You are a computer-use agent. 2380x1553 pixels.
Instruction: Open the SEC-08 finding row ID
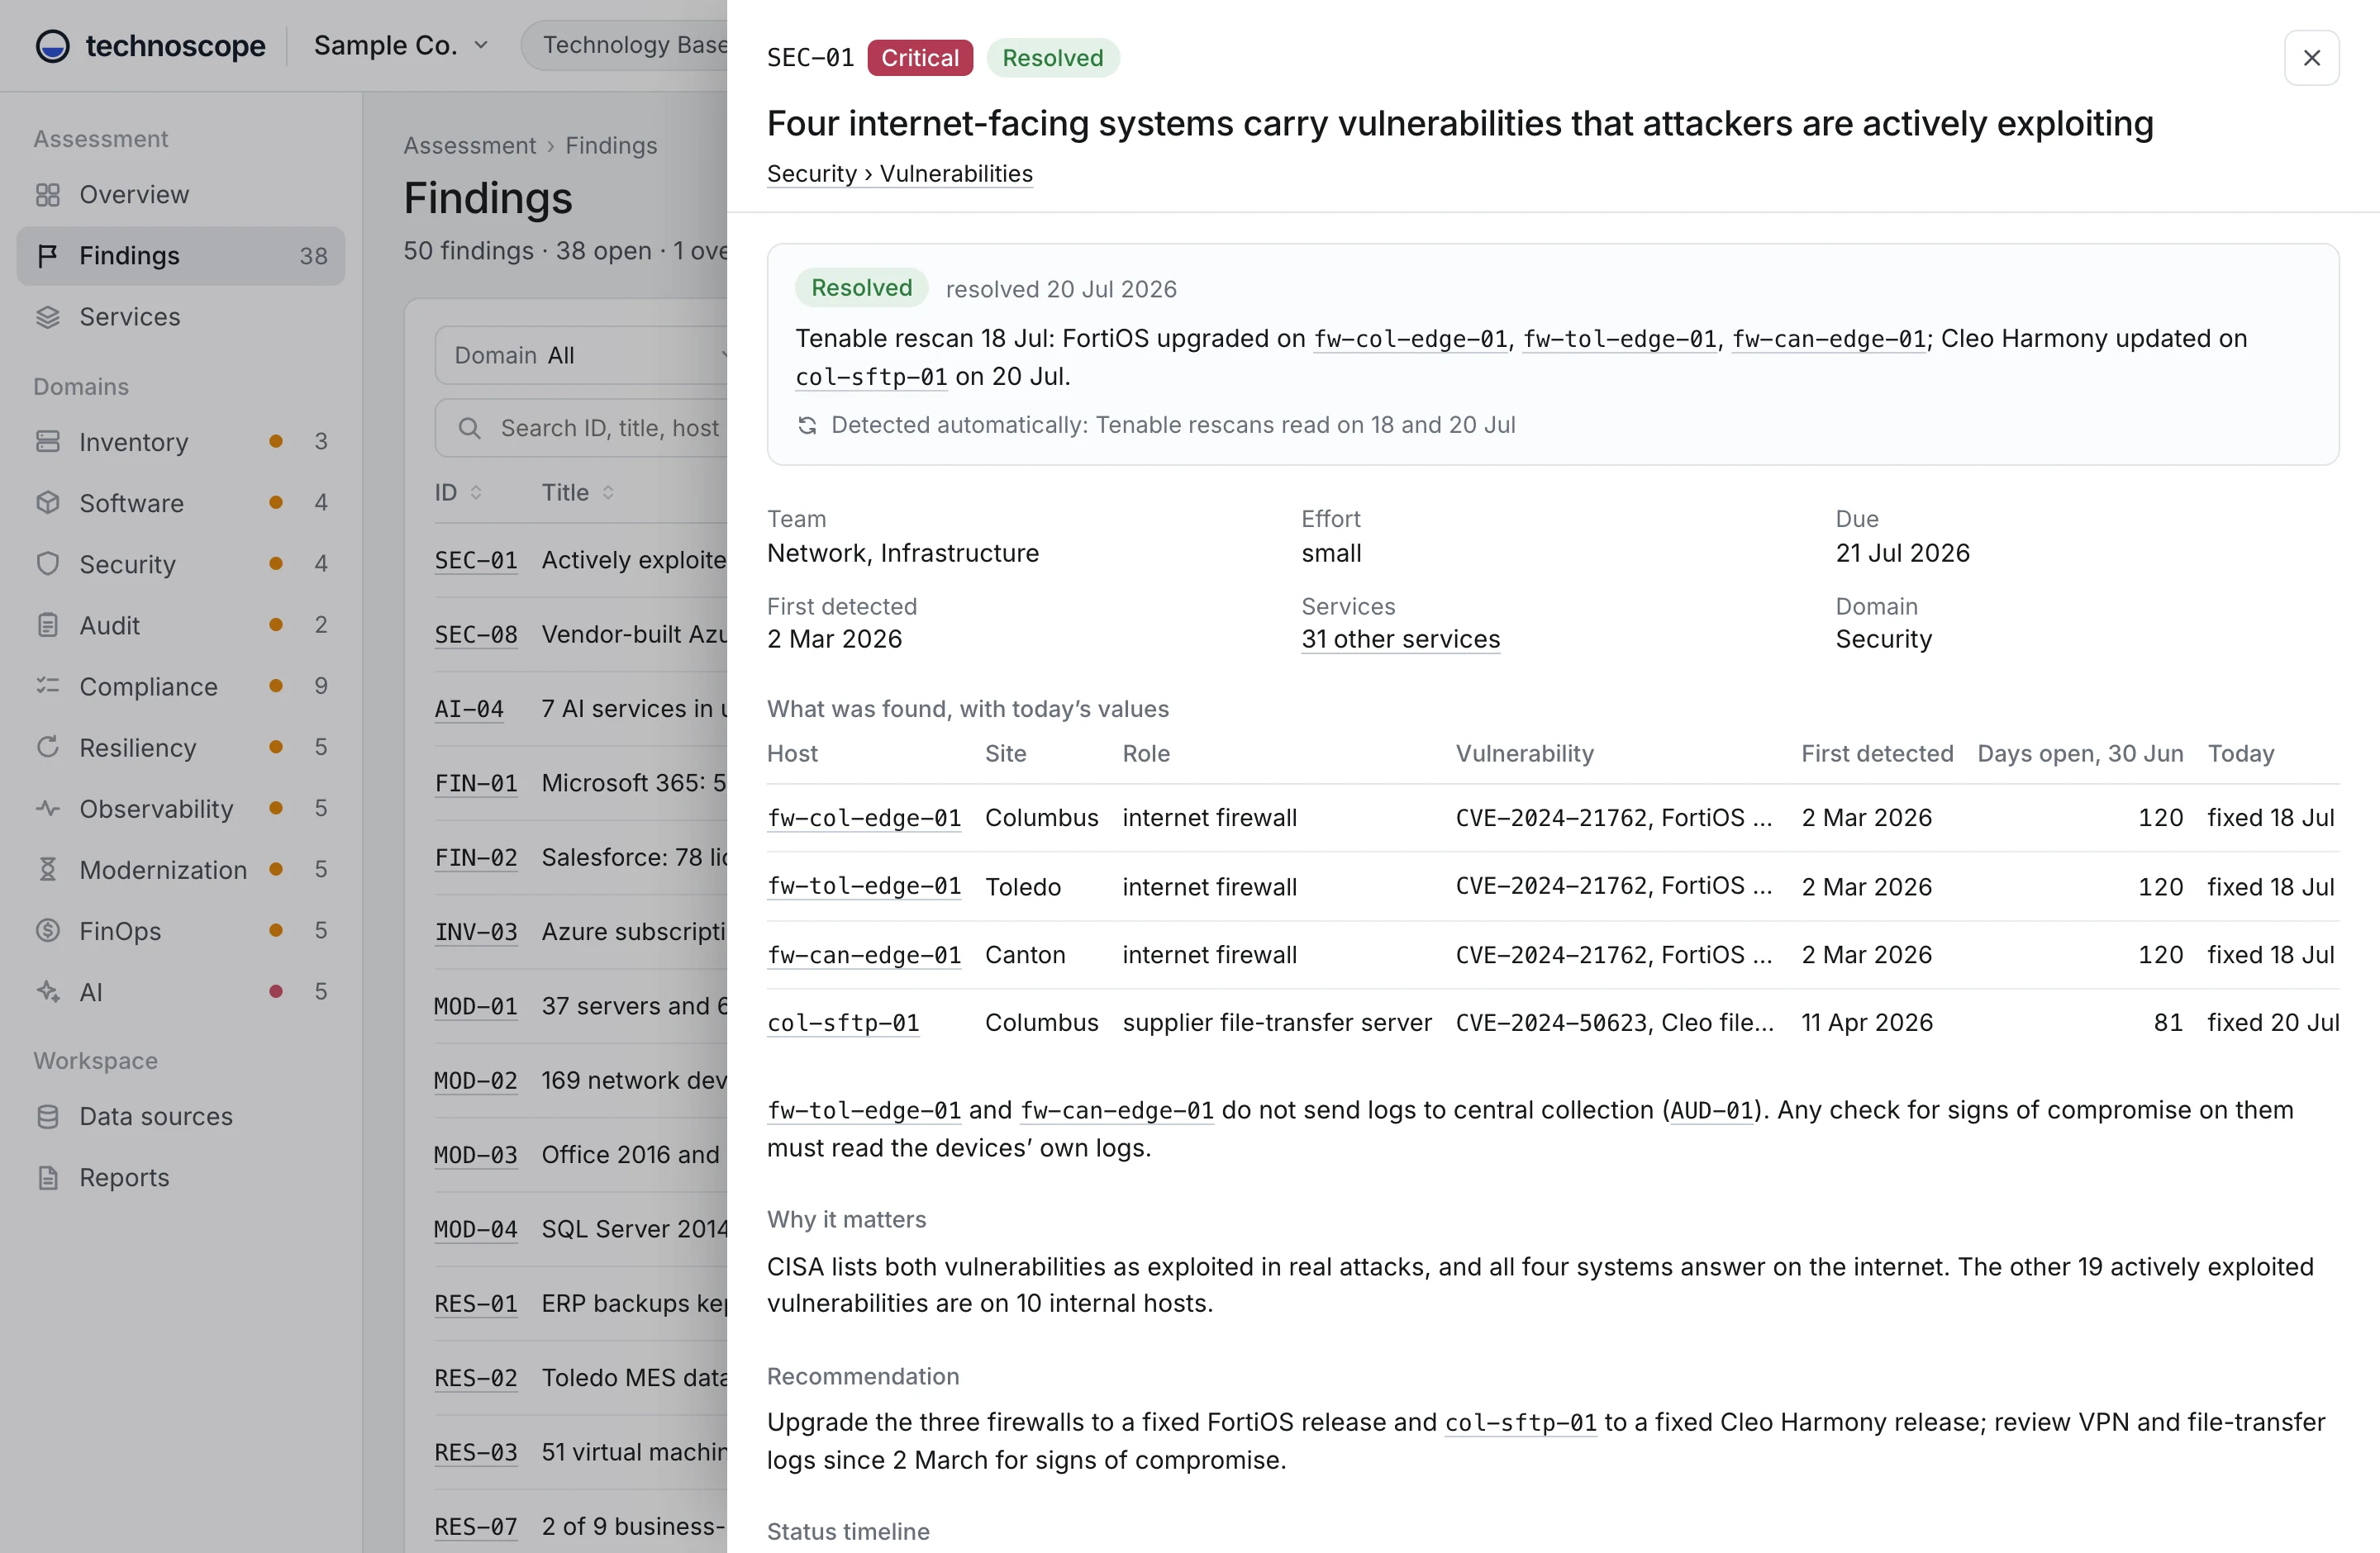click(476, 635)
